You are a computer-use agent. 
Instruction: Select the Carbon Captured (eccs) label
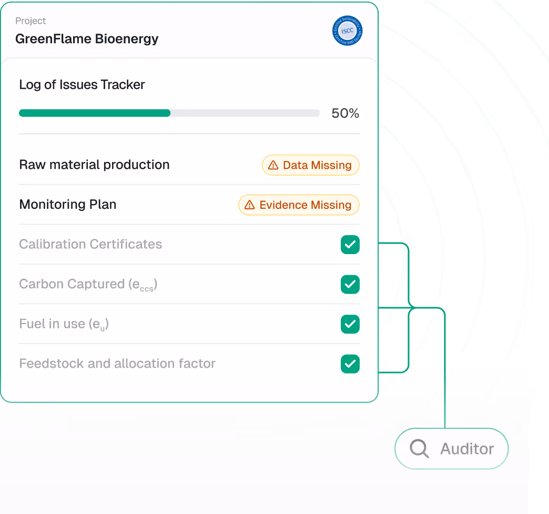click(88, 285)
